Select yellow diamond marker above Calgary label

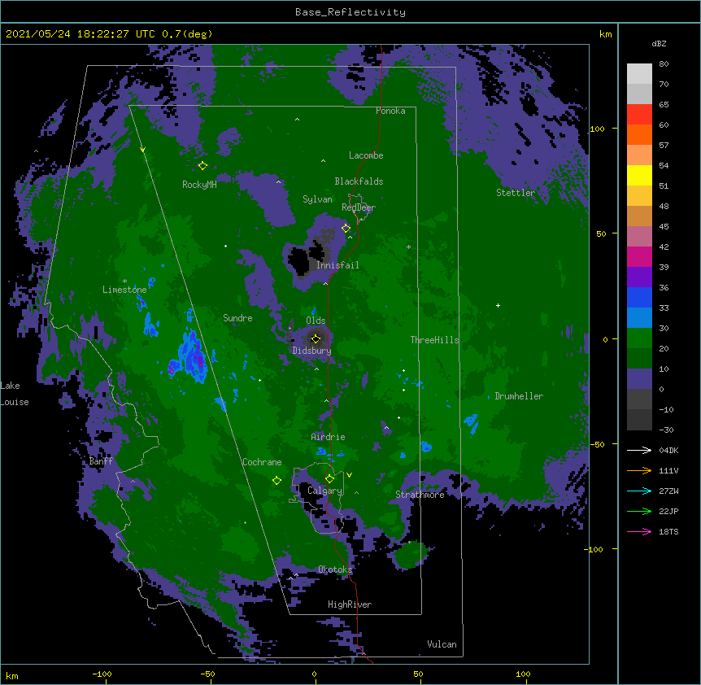tap(329, 479)
